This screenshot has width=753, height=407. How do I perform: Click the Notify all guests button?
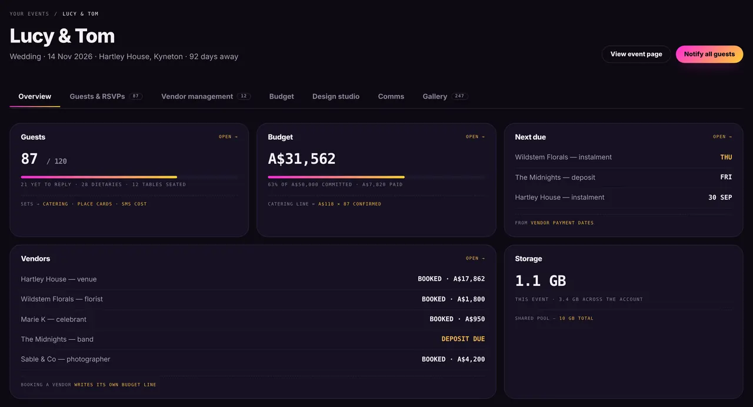tap(709, 54)
